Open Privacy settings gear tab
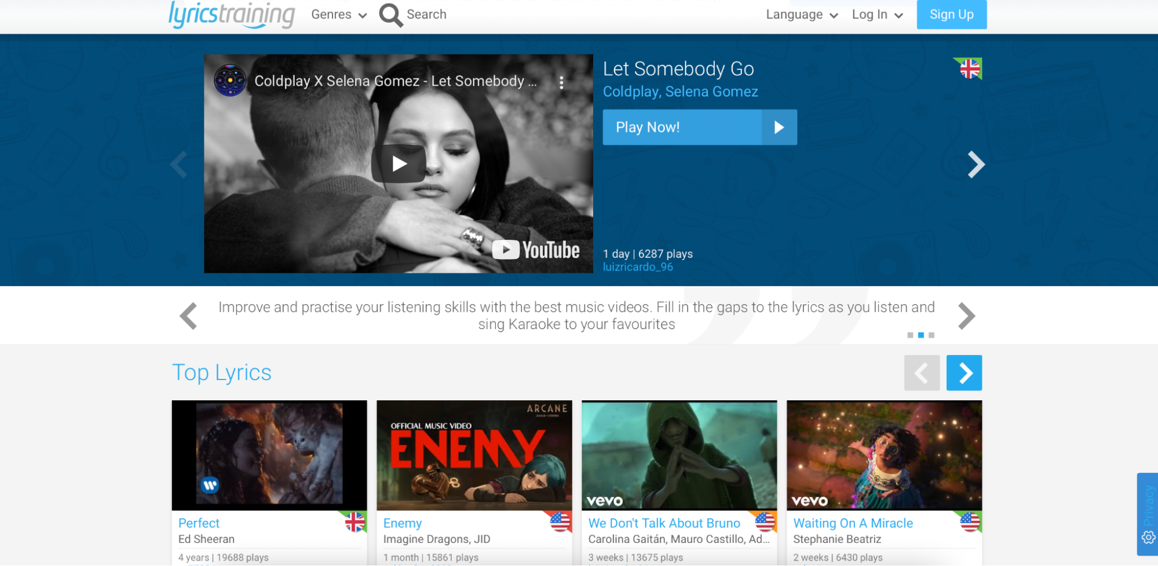The image size is (1158, 566). (x=1148, y=537)
